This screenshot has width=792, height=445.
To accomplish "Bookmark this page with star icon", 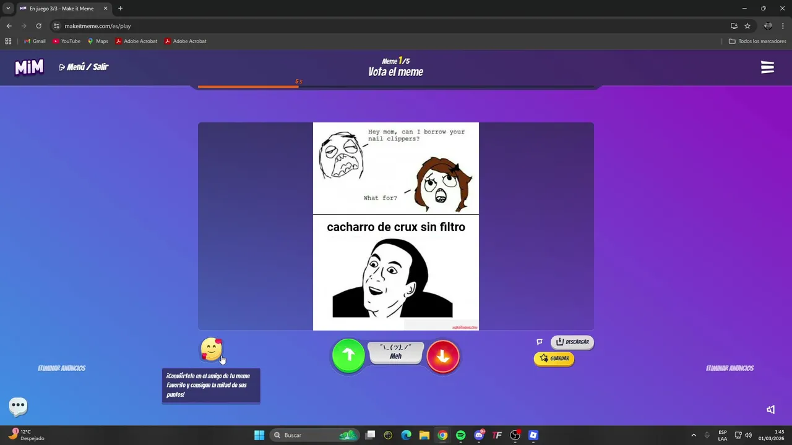I will (747, 26).
